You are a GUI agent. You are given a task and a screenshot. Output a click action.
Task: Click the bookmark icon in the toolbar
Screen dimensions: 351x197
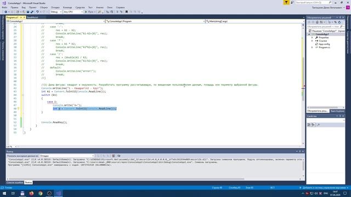coord(127,12)
